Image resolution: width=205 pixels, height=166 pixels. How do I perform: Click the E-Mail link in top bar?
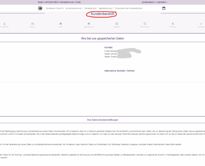[x=78, y=2]
